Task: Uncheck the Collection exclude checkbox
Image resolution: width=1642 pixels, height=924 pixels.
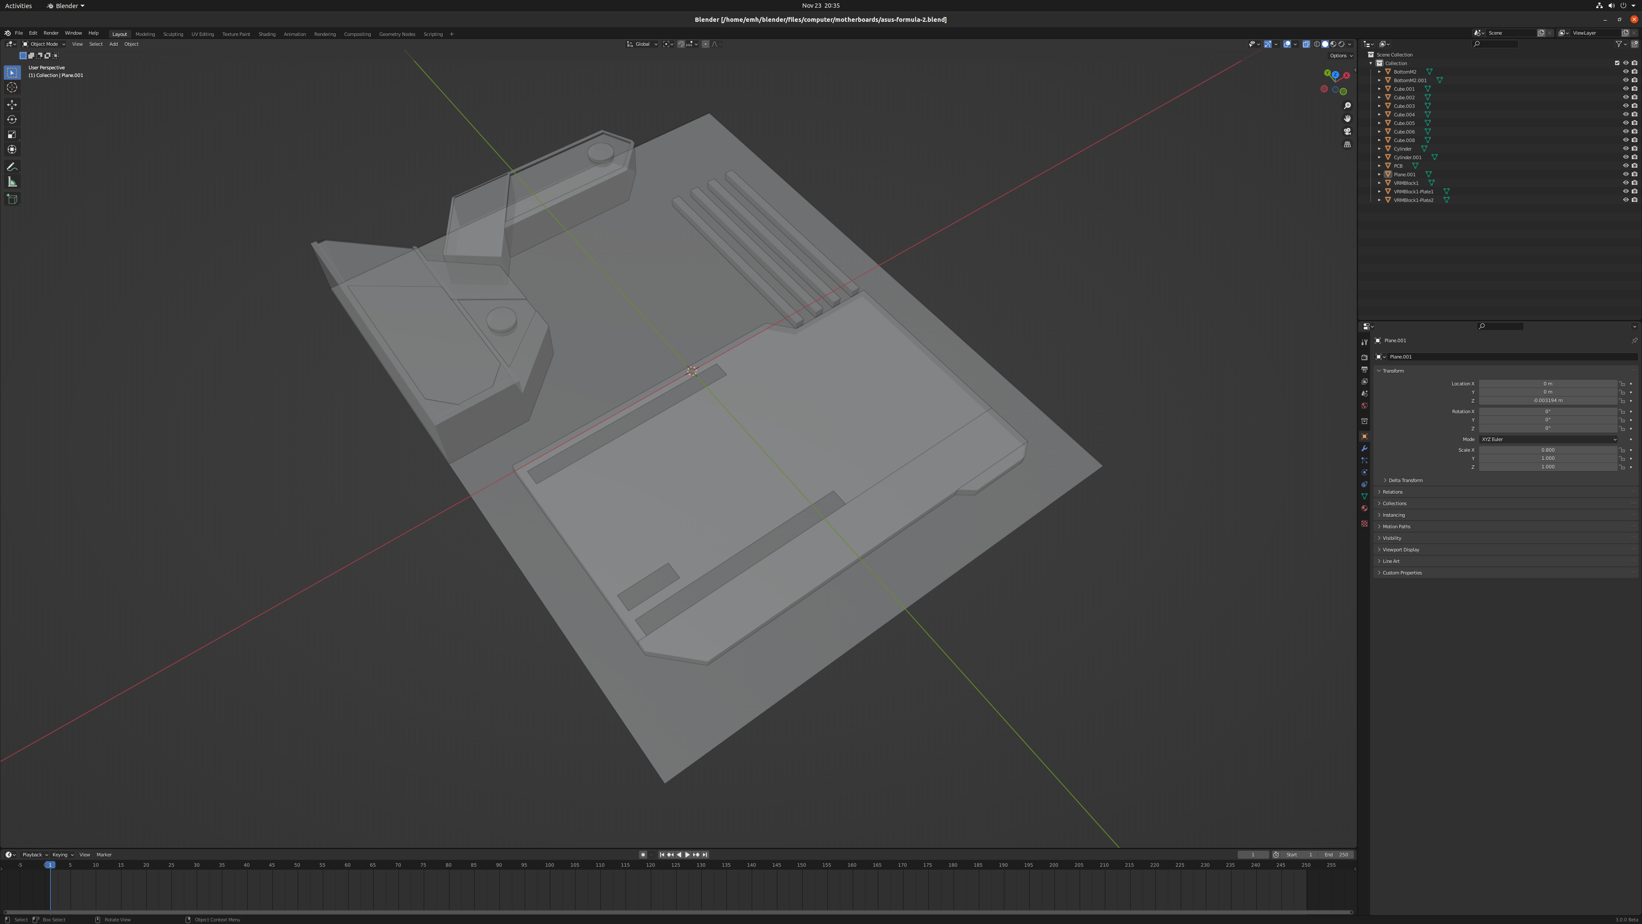Action: [x=1617, y=63]
